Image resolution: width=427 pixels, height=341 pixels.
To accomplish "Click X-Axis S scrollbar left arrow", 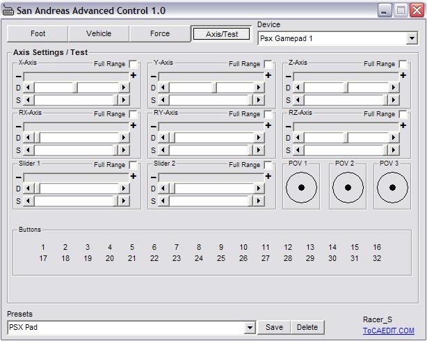I will coord(29,100).
